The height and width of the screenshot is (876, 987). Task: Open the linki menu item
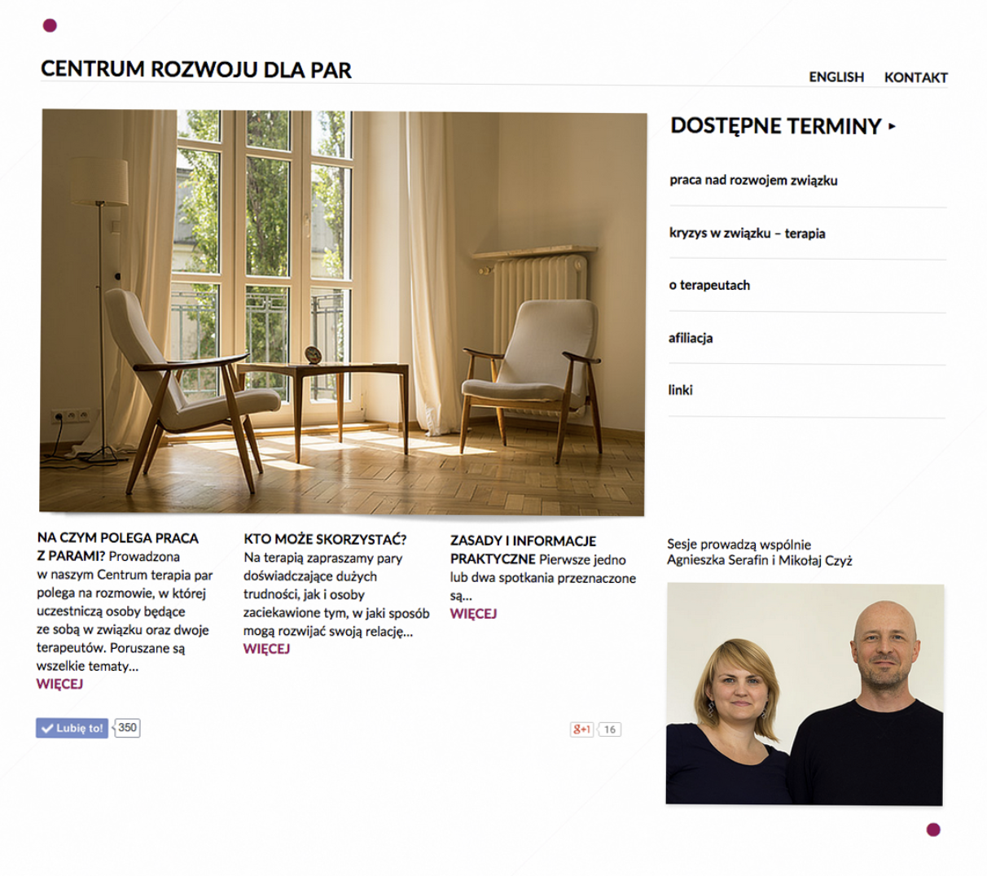click(680, 390)
